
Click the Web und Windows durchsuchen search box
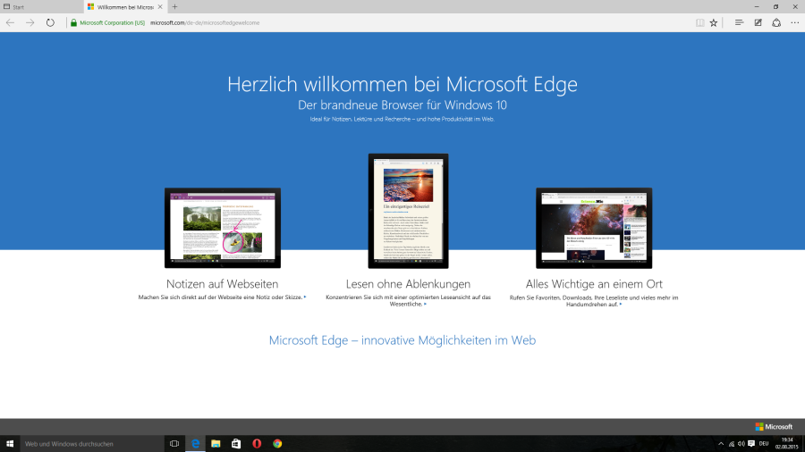(92, 444)
